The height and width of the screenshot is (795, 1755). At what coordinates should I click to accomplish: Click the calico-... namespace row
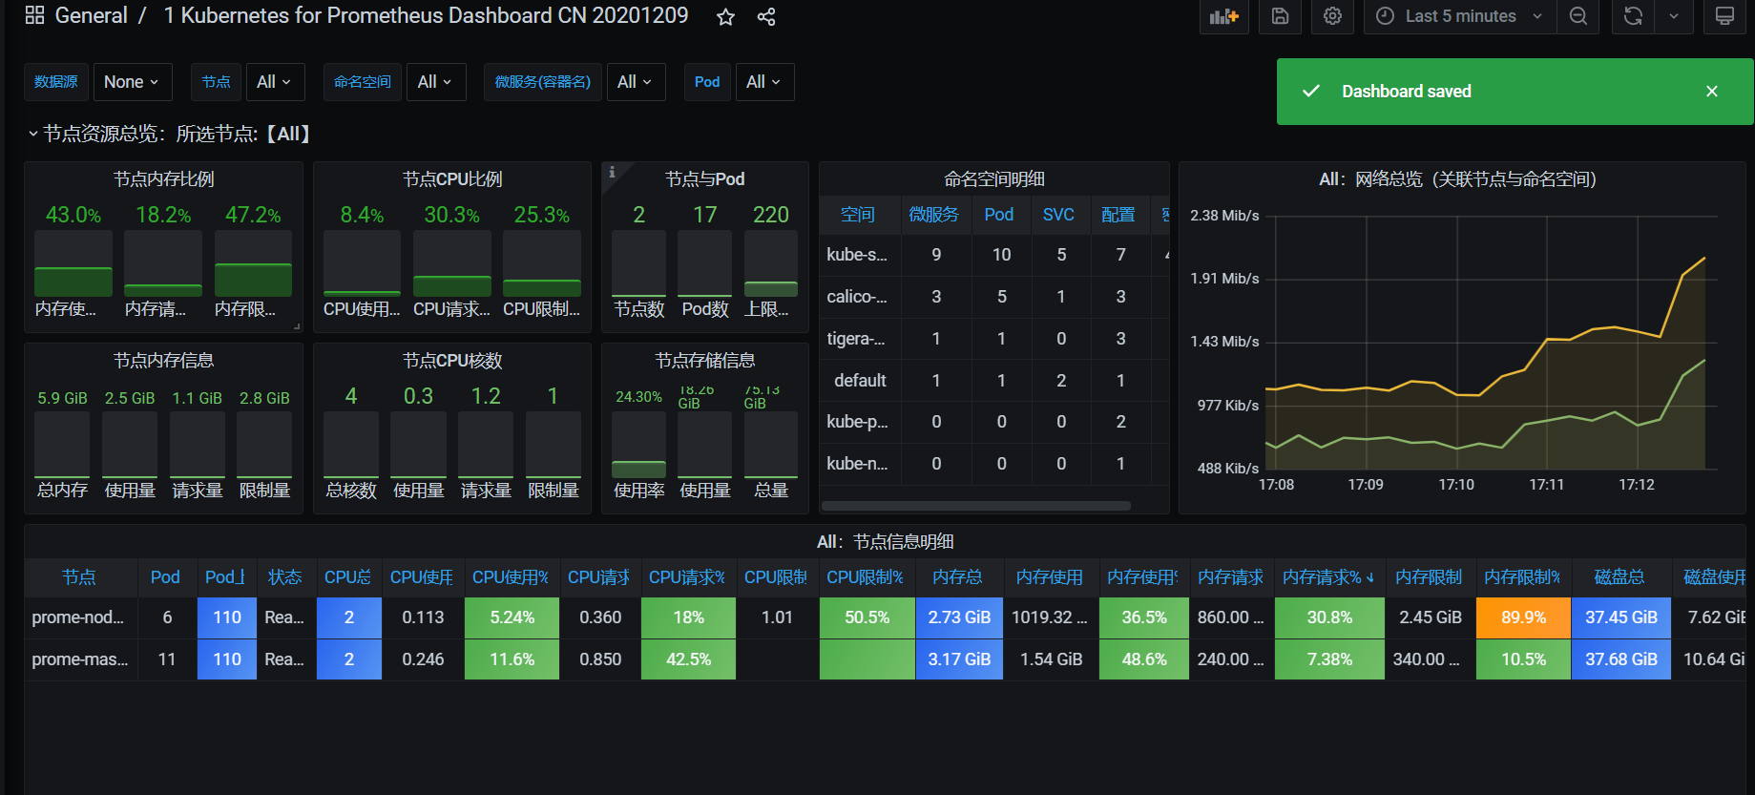[x=993, y=297]
